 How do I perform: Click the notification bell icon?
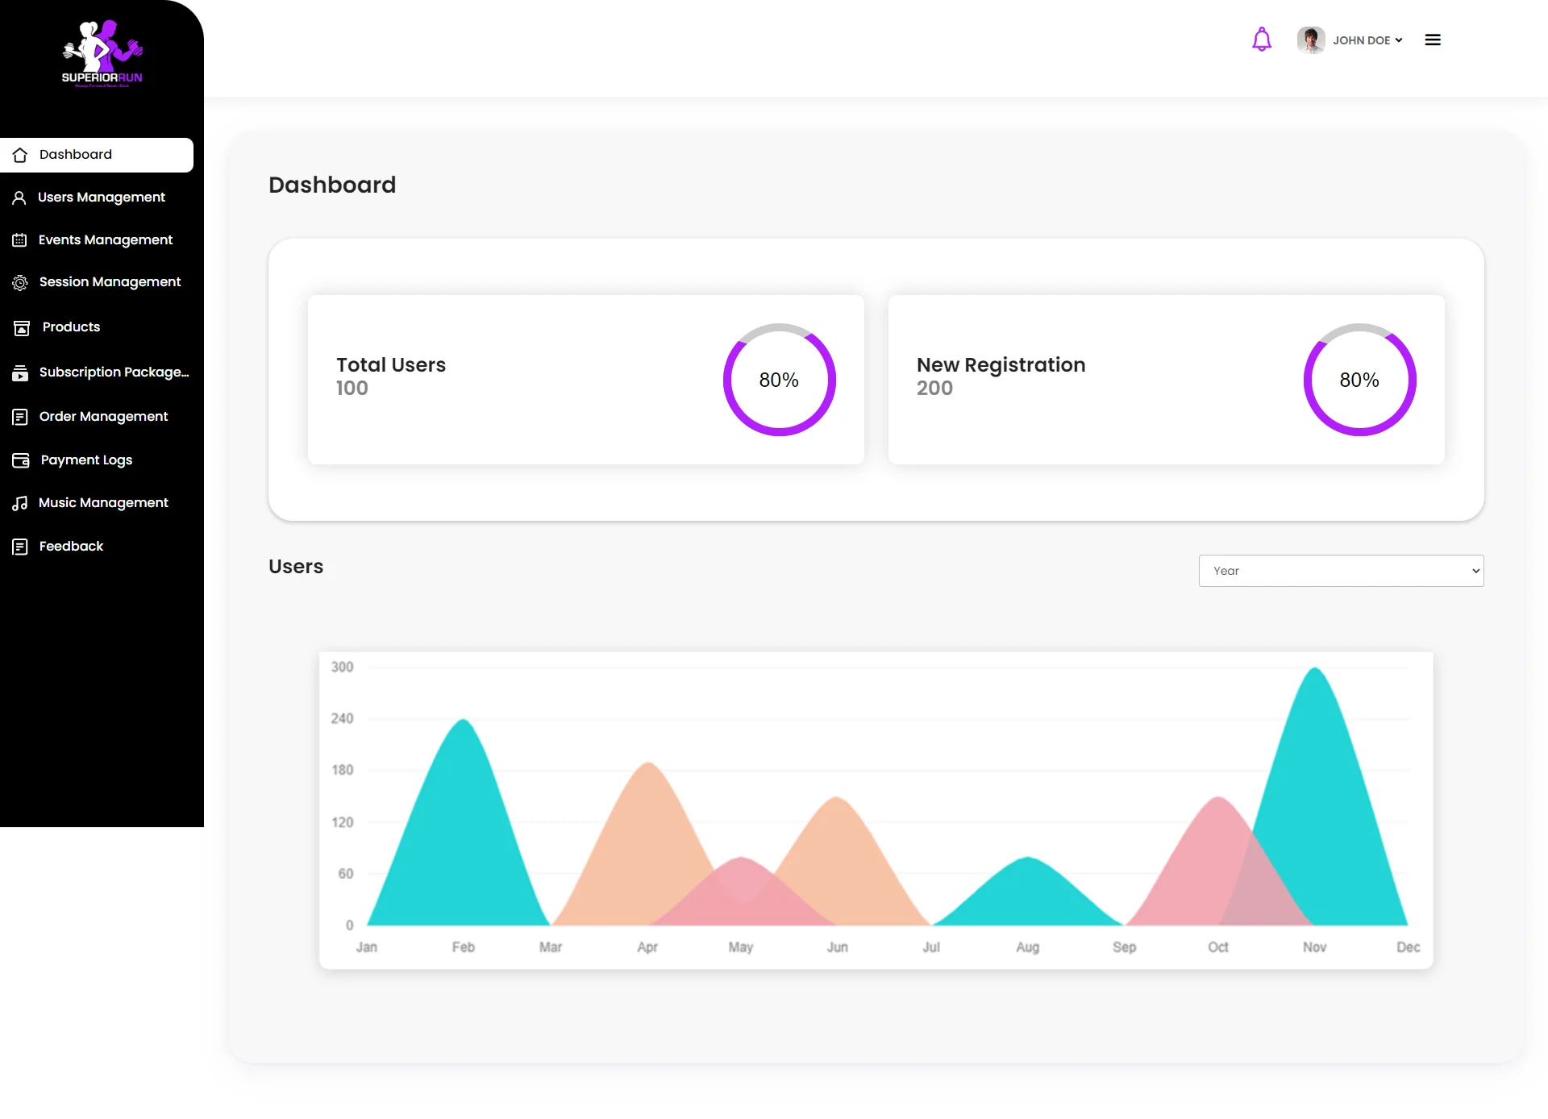[x=1261, y=40]
